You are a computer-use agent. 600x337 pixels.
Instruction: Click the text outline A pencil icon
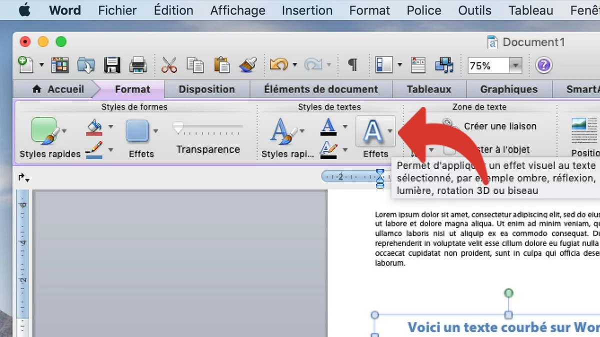(328, 149)
